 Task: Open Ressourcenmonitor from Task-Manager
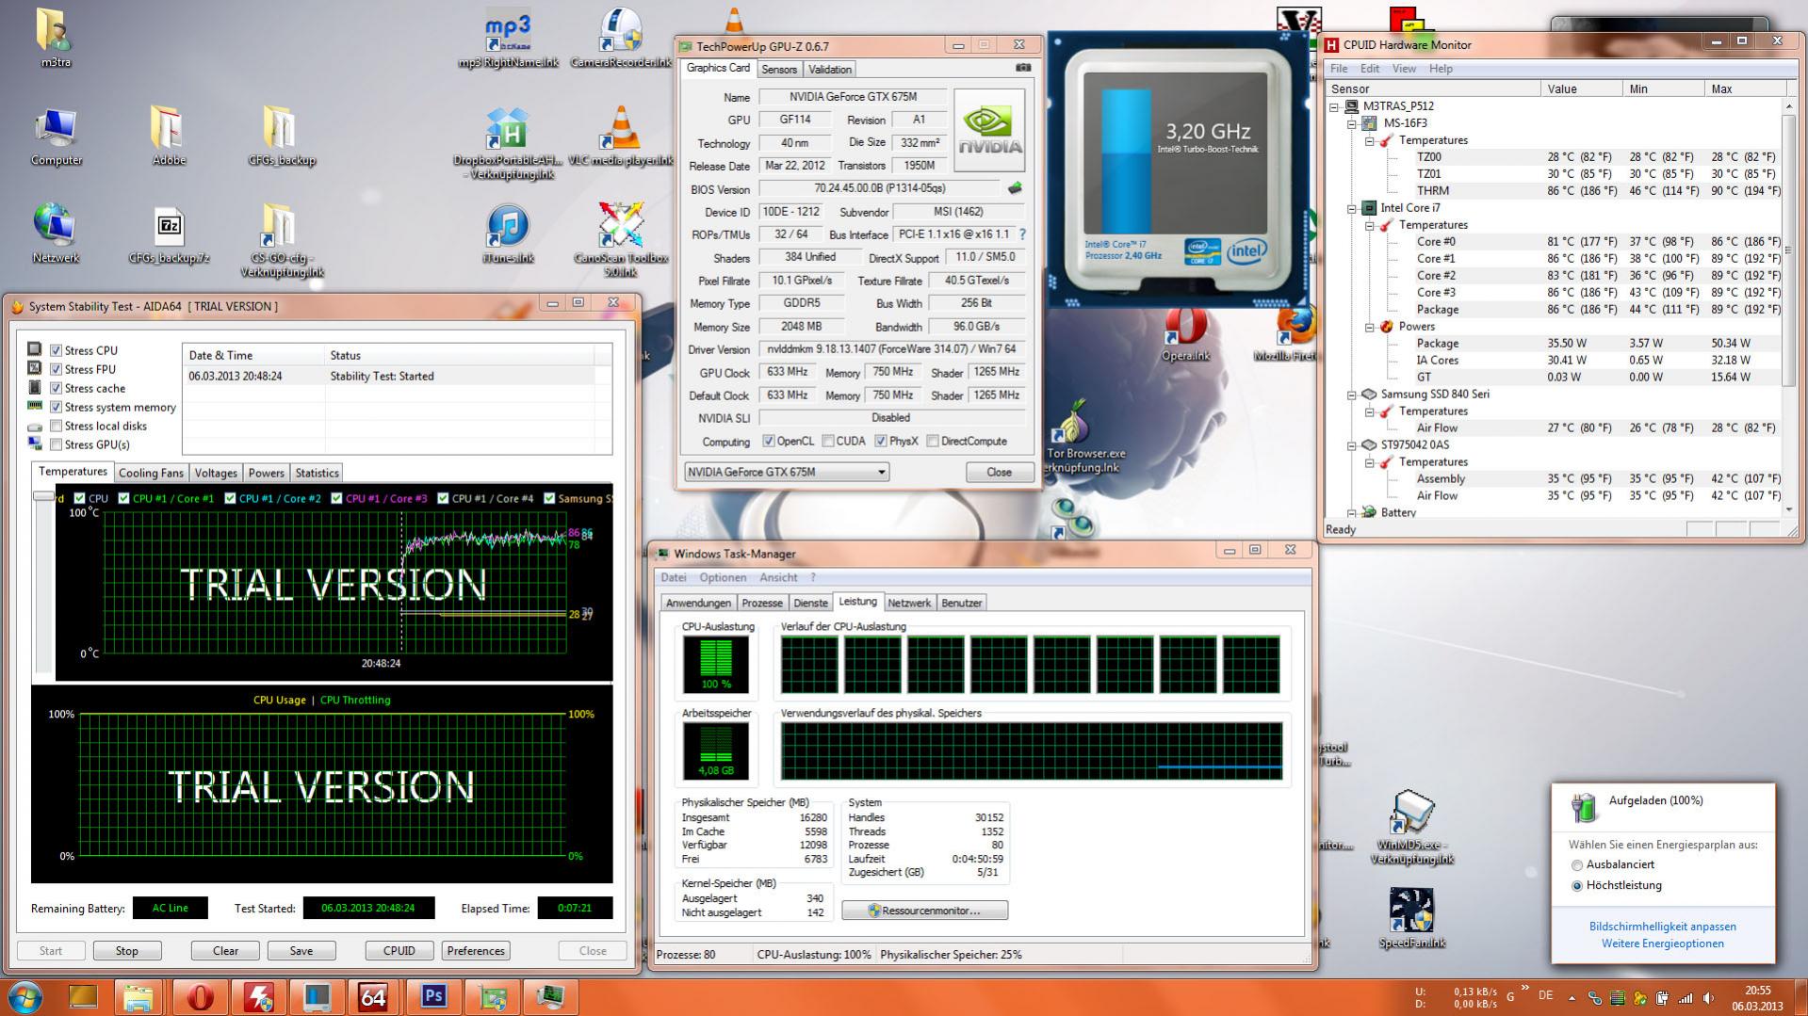point(924,911)
